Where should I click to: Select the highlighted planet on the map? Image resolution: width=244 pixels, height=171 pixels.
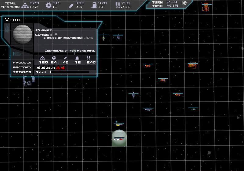(x=119, y=138)
